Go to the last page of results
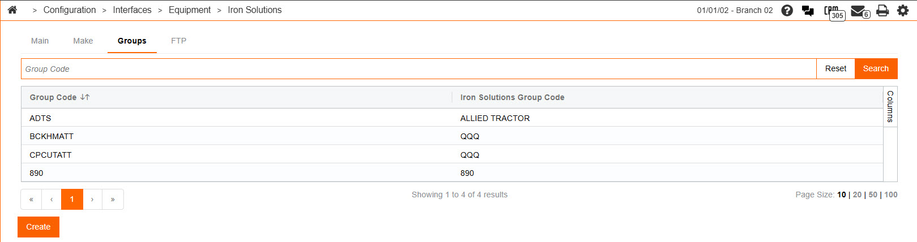Image resolution: width=917 pixels, height=242 pixels. pos(113,199)
